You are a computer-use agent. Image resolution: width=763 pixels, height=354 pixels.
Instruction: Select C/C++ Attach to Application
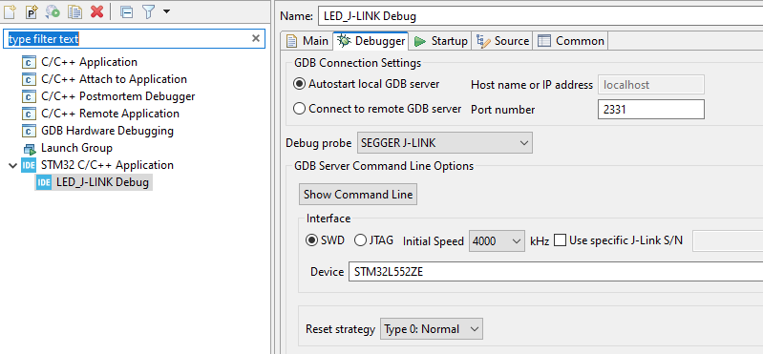[114, 79]
